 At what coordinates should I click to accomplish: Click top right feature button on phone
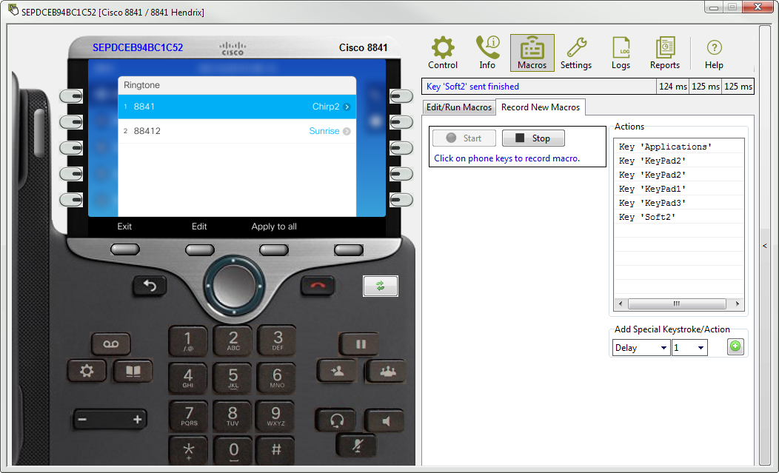(x=401, y=96)
